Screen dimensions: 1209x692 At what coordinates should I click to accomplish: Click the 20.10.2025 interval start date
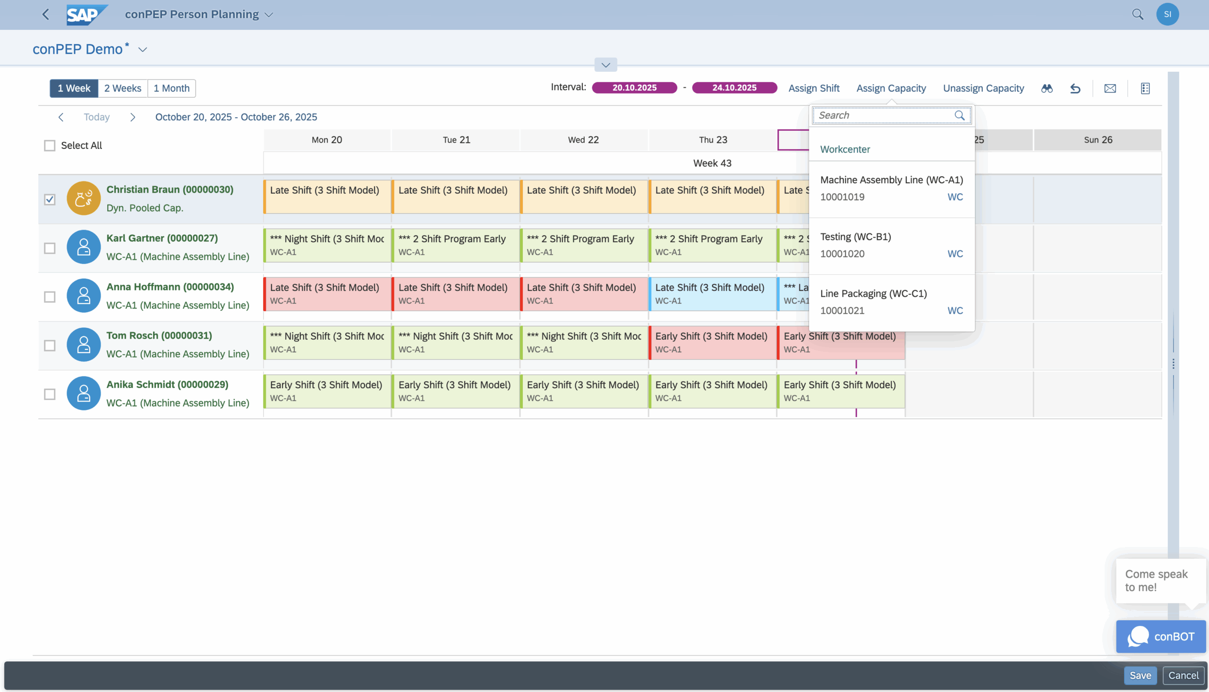pos(634,88)
